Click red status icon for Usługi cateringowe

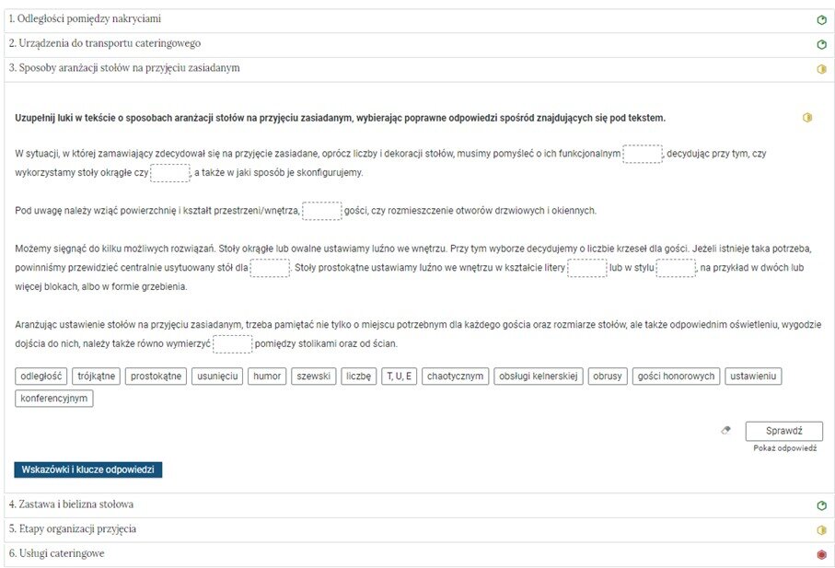pyautogui.click(x=821, y=554)
